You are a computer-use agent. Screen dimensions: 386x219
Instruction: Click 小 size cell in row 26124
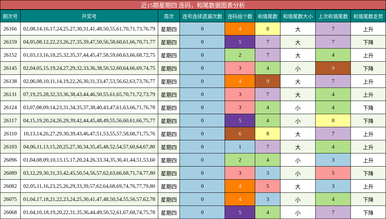coord(298,107)
